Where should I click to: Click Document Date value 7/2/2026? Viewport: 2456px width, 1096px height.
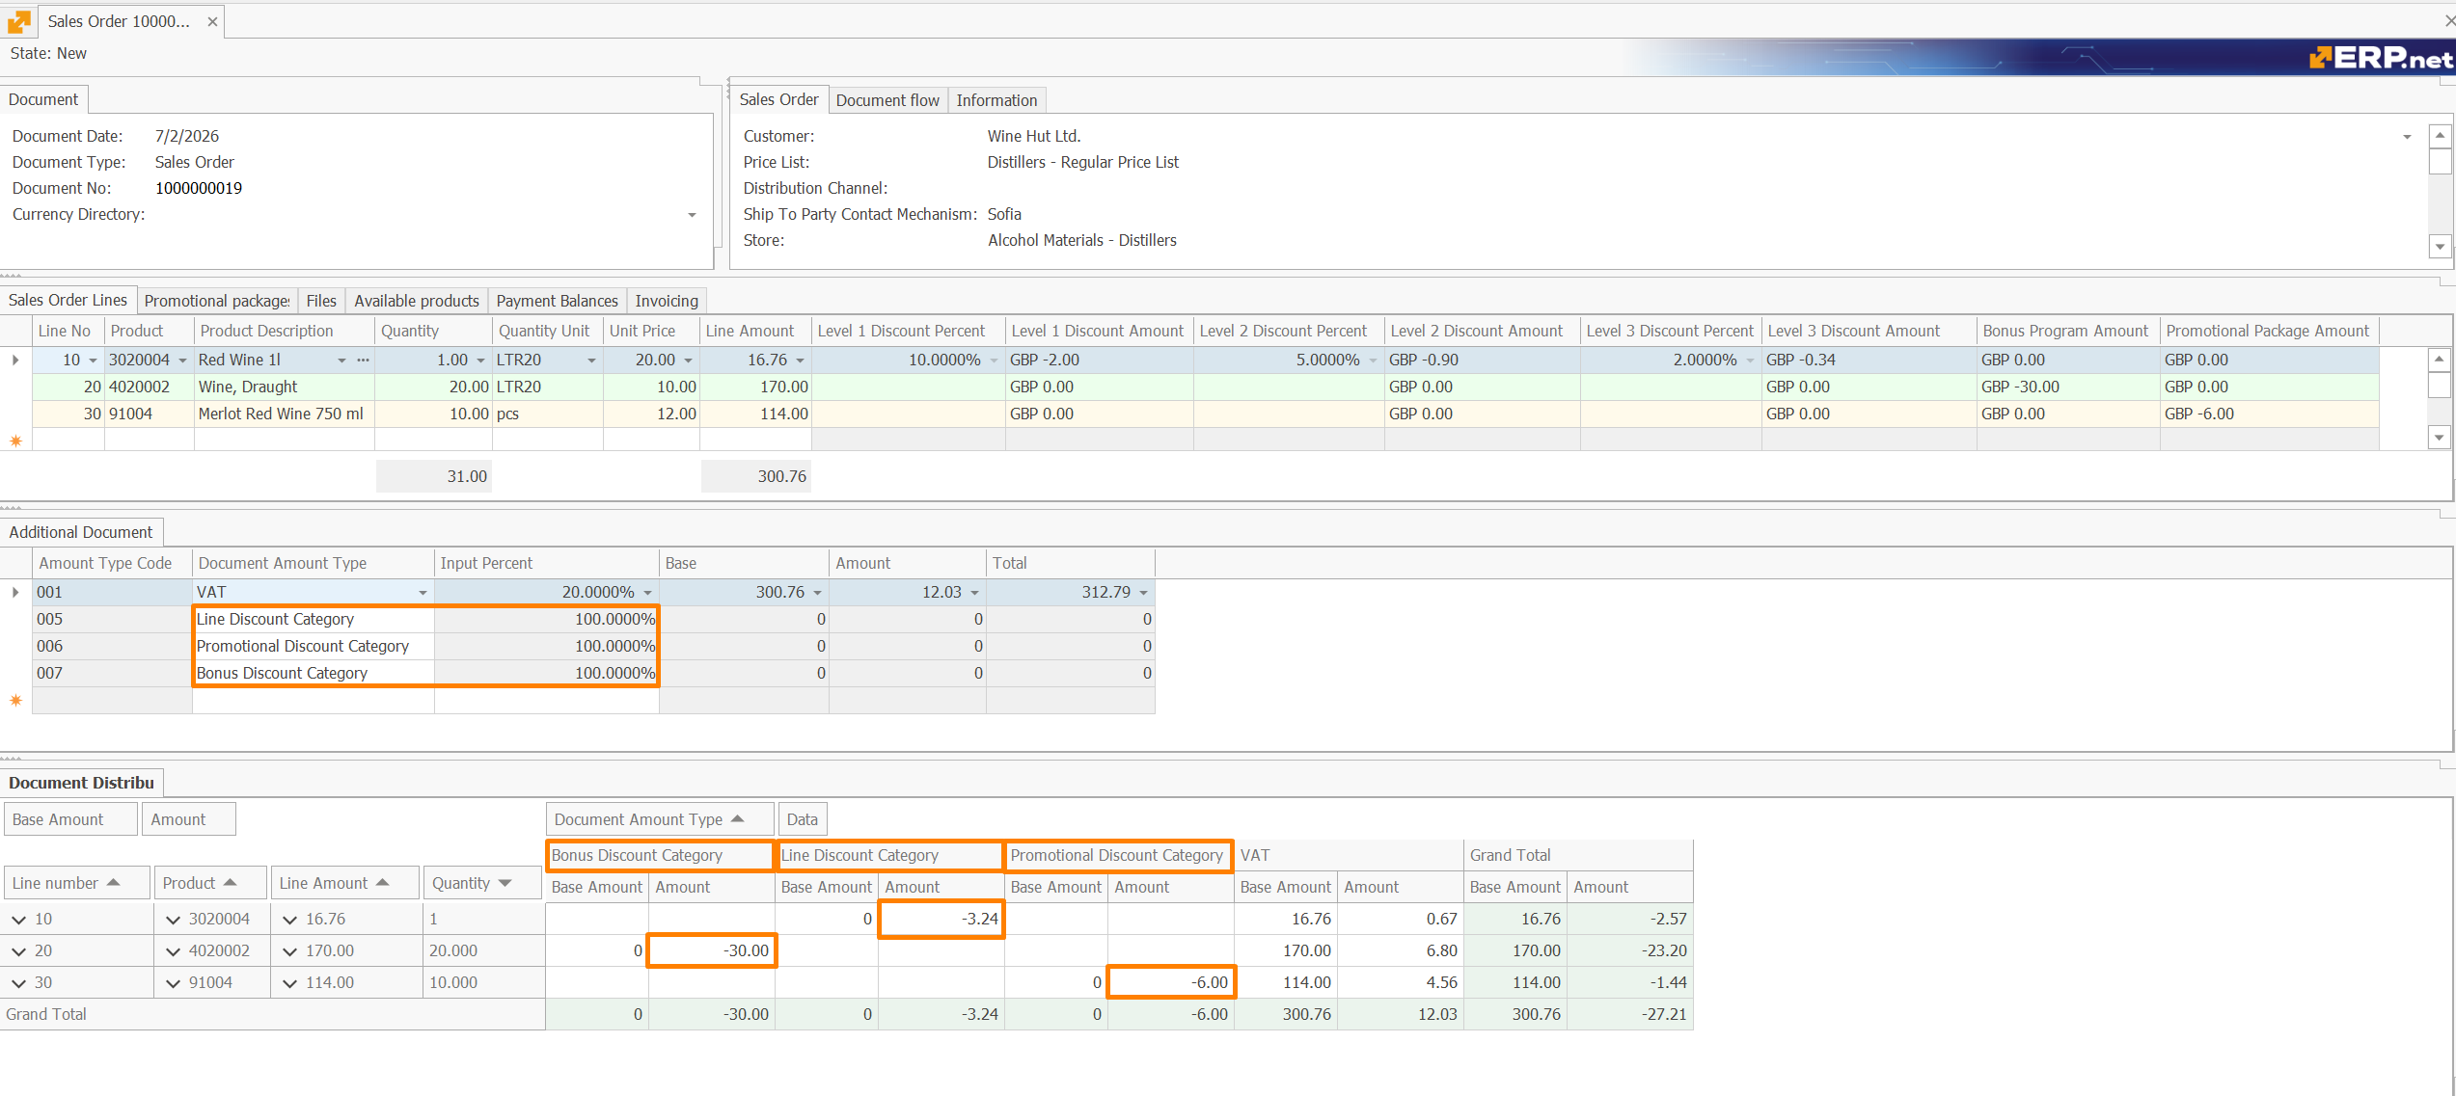tap(187, 136)
